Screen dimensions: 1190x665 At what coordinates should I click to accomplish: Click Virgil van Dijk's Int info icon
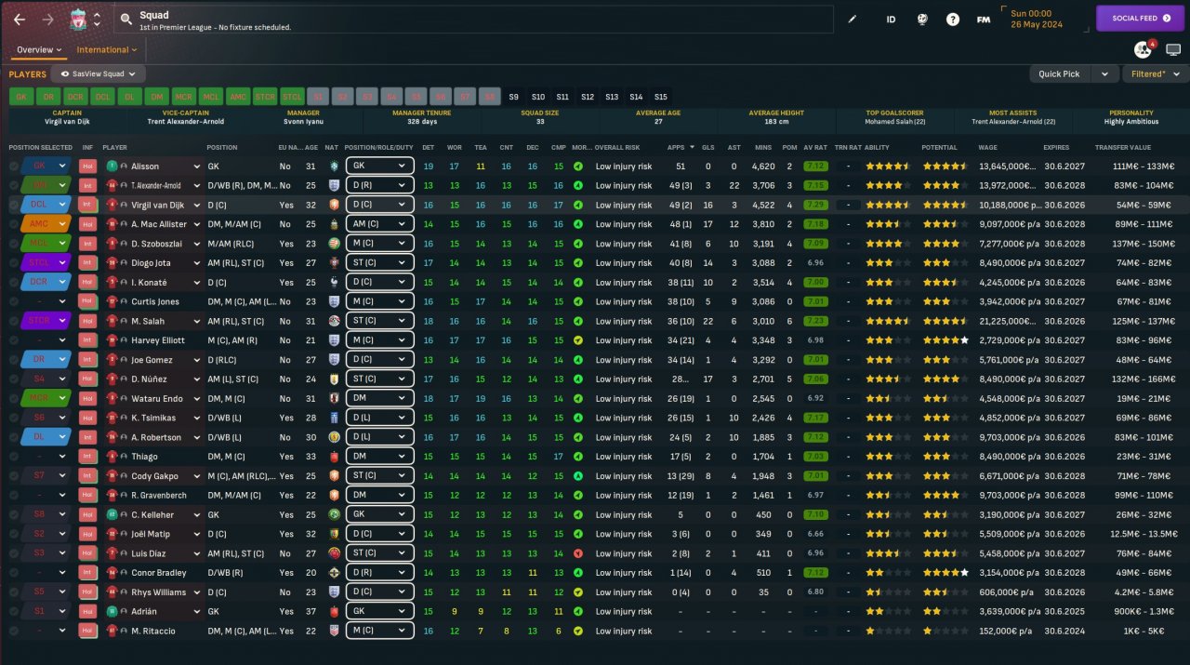pyautogui.click(x=88, y=205)
